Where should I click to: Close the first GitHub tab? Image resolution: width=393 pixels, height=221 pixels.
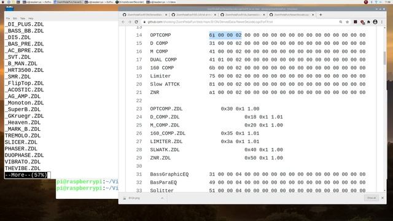(166, 15)
